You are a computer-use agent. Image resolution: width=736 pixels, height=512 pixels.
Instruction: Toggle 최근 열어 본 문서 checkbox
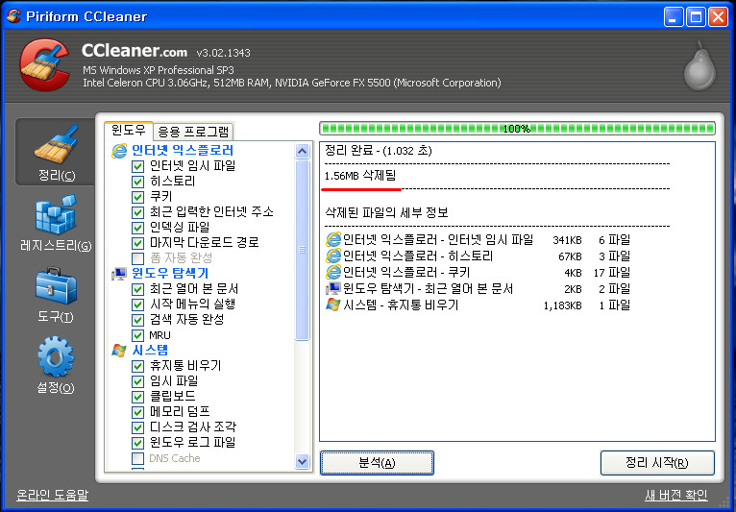pyautogui.click(x=137, y=289)
